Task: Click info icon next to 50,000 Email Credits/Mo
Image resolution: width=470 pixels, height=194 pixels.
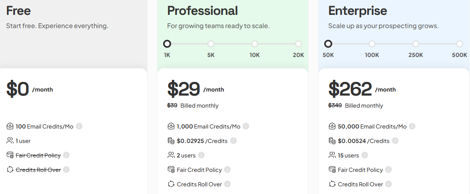Action: point(412,126)
